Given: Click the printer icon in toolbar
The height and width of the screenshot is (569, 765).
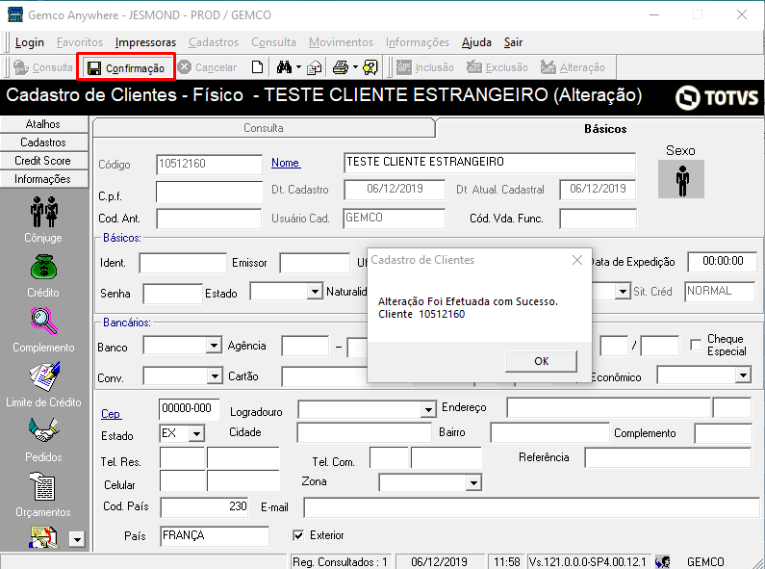Looking at the screenshot, I should [341, 67].
